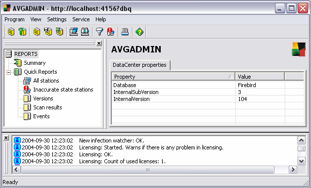
Task: Click the AVG logo in the right panel
Action: pos(299,49)
